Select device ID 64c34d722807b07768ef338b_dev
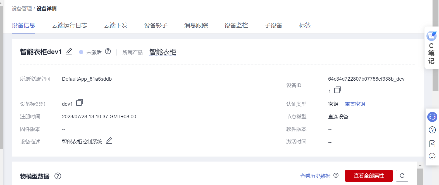439x185 pixels. 366,79
